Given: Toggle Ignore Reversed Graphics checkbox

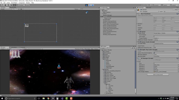Looking at the screenshot, I should 154,53.
